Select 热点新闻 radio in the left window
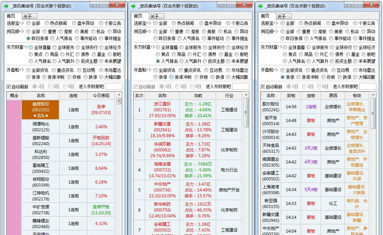383x235 pixels. (47, 23)
